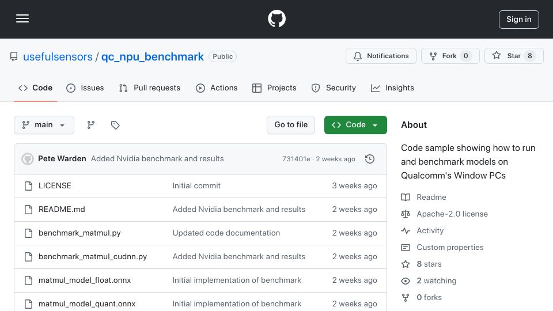Image resolution: width=553 pixels, height=311 pixels.
Task: Click the book icon beside Readme
Action: point(406,197)
